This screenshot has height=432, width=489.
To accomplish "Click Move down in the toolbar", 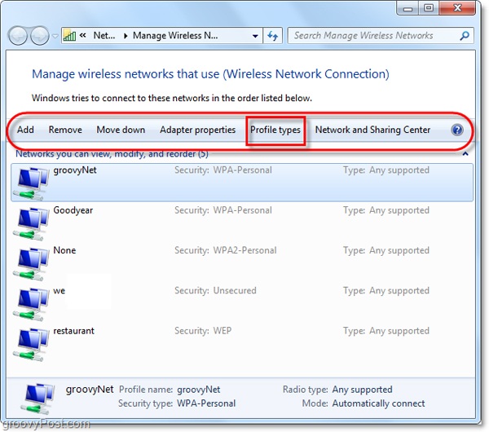I will coord(121,130).
